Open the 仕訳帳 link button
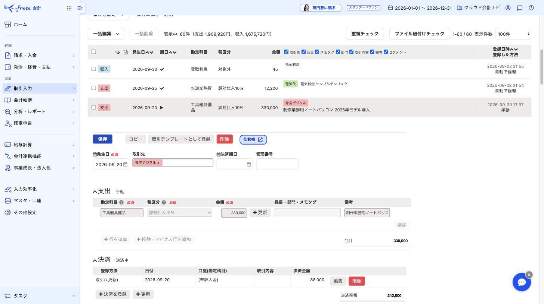 (x=253, y=140)
